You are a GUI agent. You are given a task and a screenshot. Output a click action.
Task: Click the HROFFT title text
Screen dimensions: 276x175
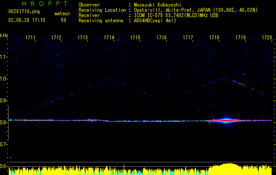pyautogui.click(x=45, y=3)
